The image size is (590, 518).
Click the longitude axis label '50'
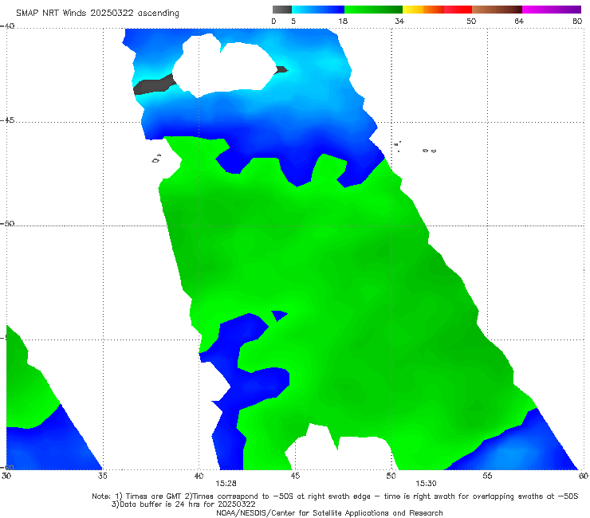391,476
